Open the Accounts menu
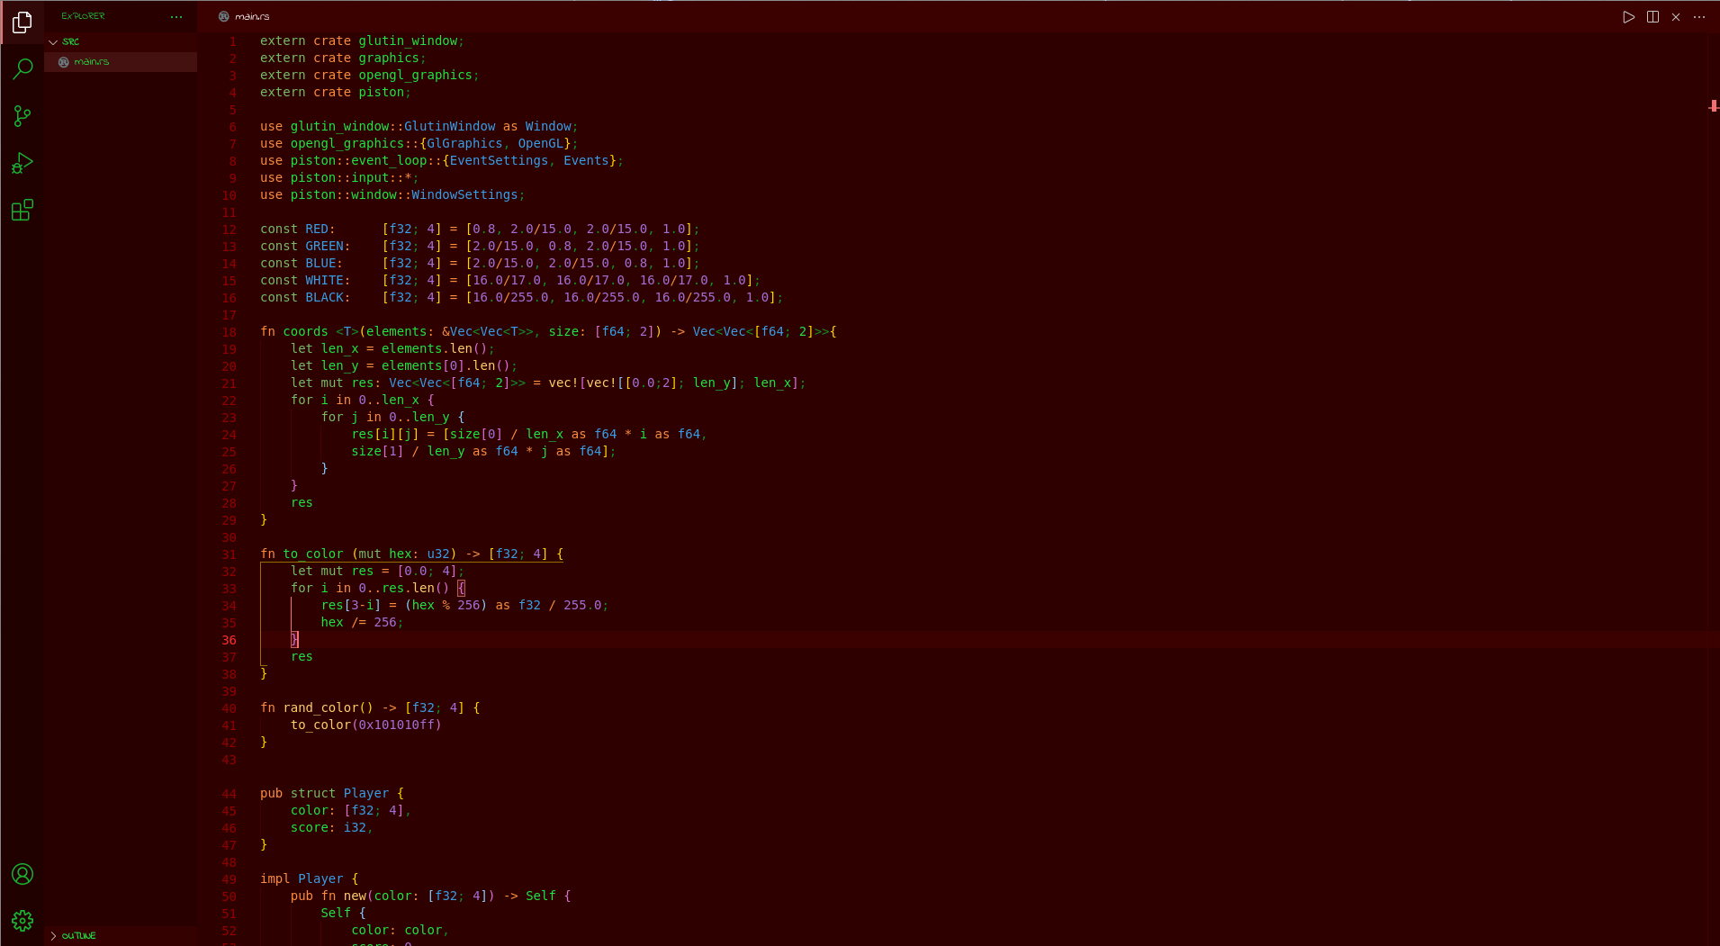The image size is (1720, 946). tap(23, 874)
